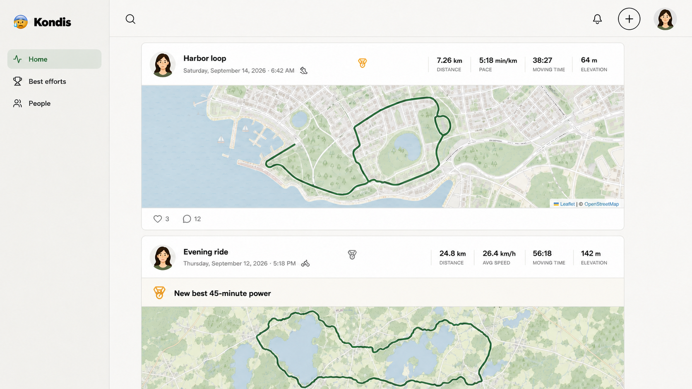The height and width of the screenshot is (389, 692).
Task: Click the plus button to add activity
Action: point(629,19)
